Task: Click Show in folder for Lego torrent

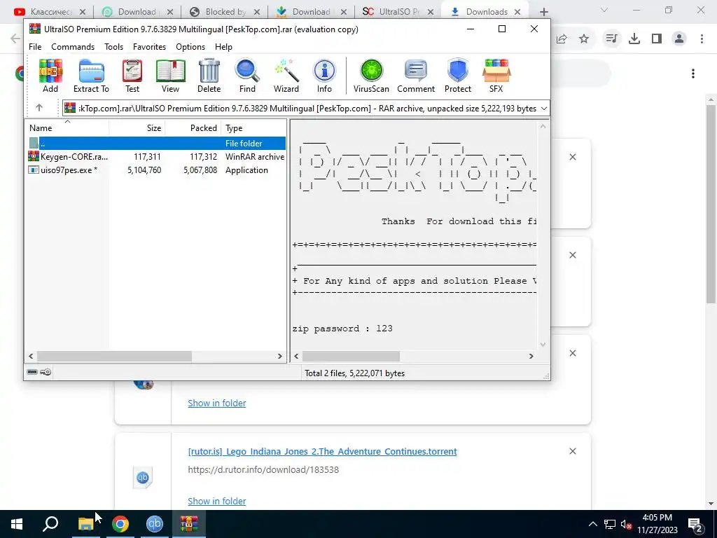Action: [x=217, y=502]
